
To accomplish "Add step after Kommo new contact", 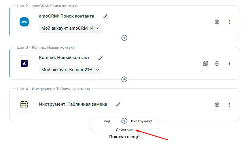I will [124, 79].
